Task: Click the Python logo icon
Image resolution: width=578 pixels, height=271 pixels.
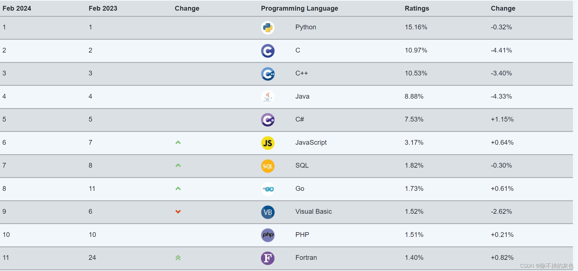Action: coord(268,28)
